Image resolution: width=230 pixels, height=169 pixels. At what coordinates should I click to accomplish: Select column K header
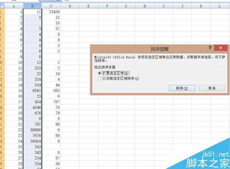tap(201, 6)
